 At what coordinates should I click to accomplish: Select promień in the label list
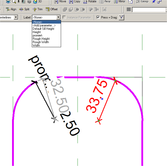pos(37,35)
